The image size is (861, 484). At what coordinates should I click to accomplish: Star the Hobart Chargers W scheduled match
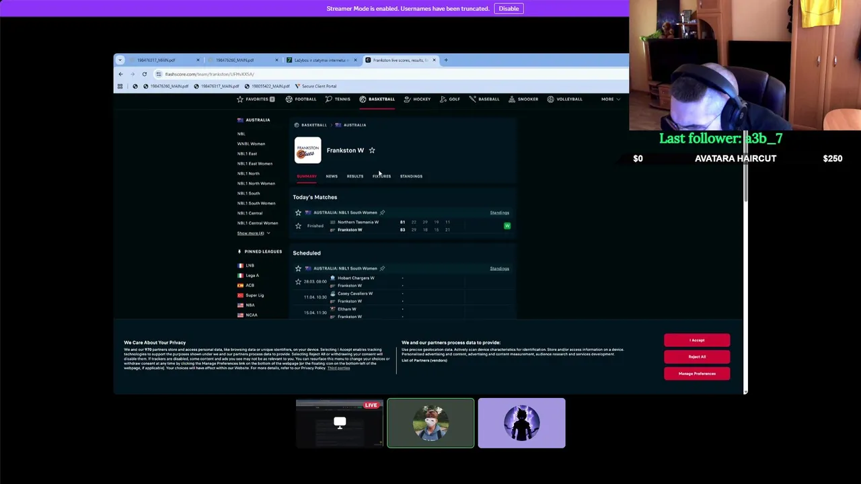298,282
